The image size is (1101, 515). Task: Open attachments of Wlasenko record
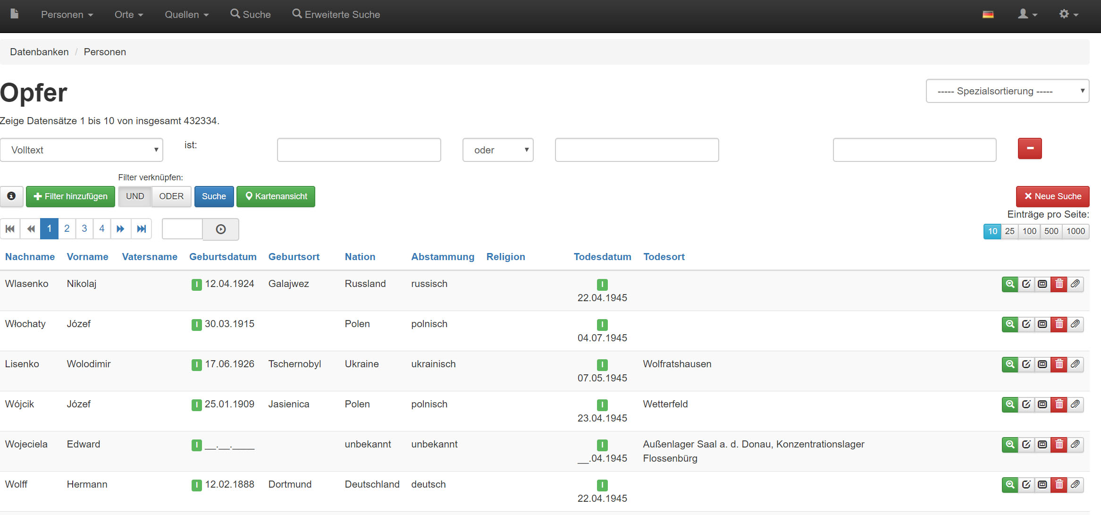(x=1075, y=284)
